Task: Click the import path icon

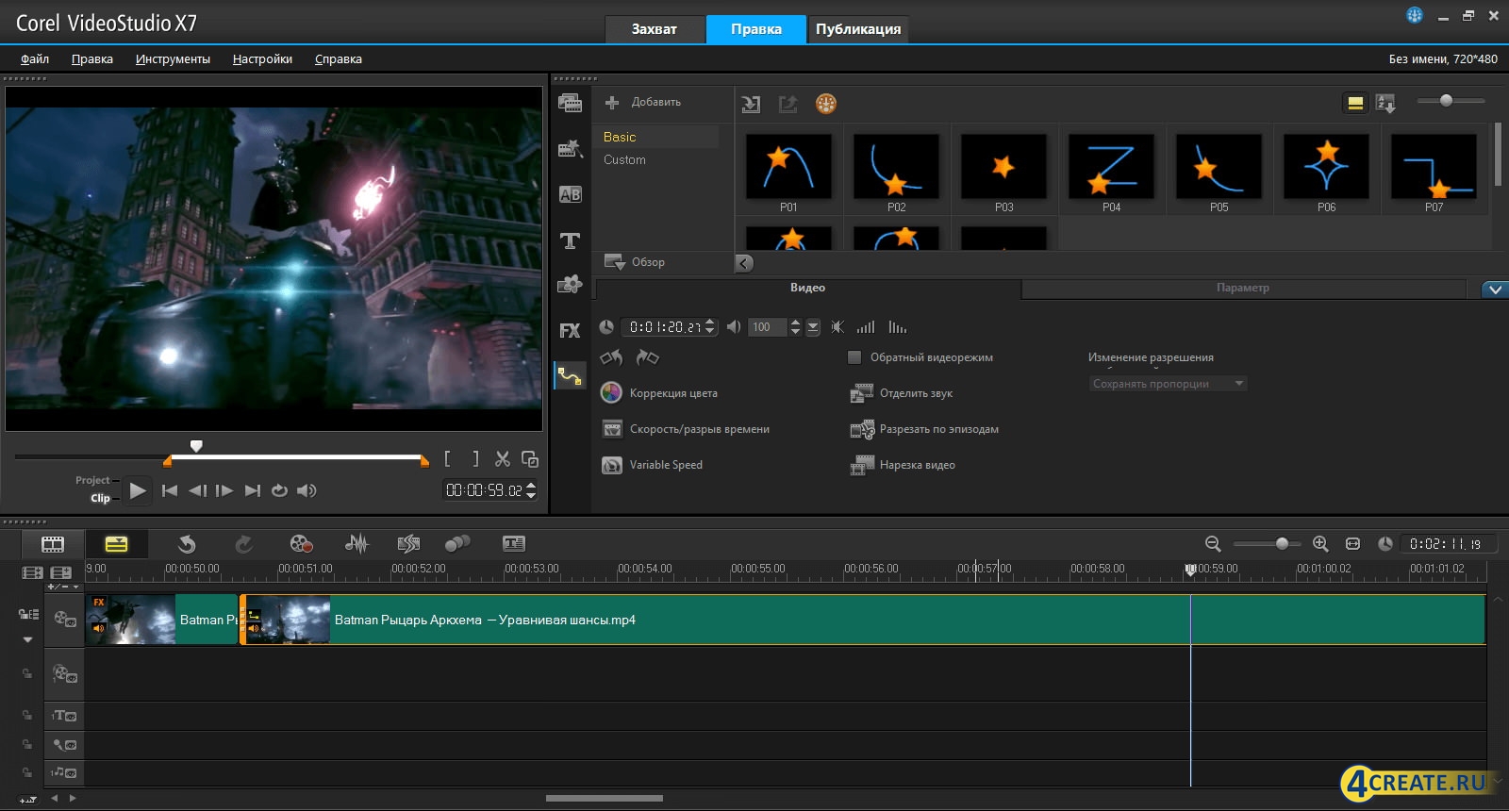Action: (x=751, y=104)
